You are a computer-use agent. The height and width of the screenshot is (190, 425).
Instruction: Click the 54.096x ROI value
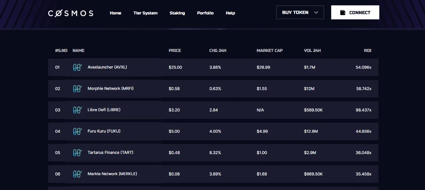[364, 67]
